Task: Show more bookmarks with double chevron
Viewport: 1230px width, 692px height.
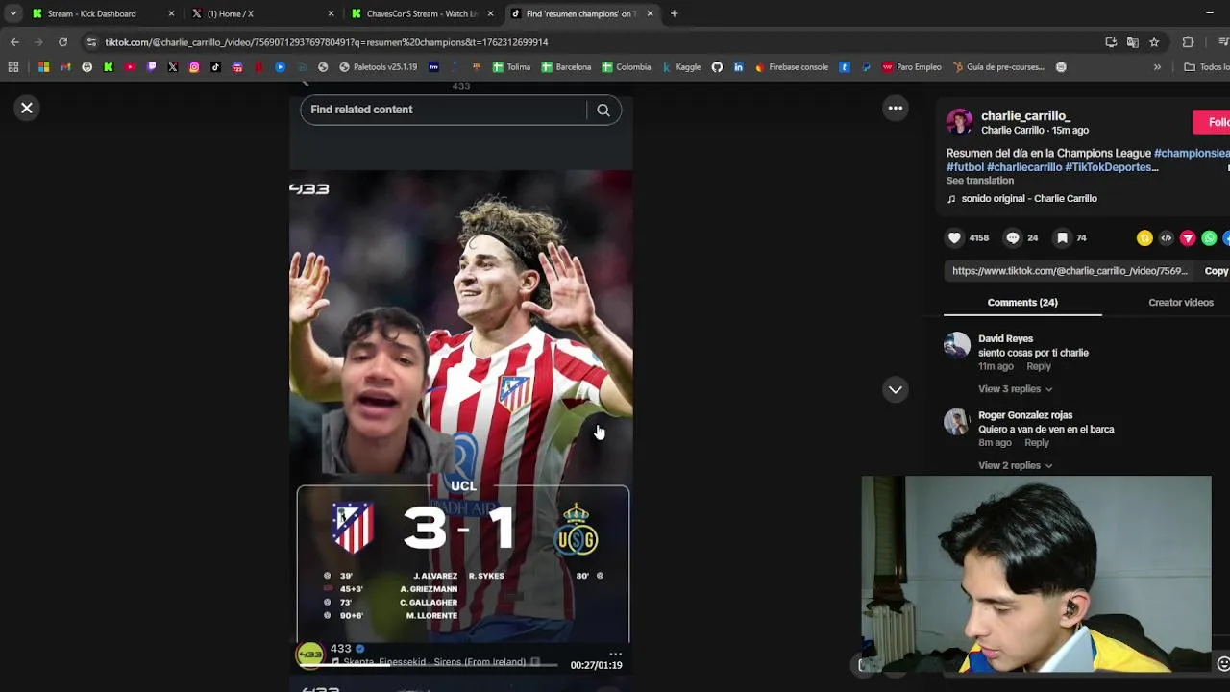Action: point(1157,67)
